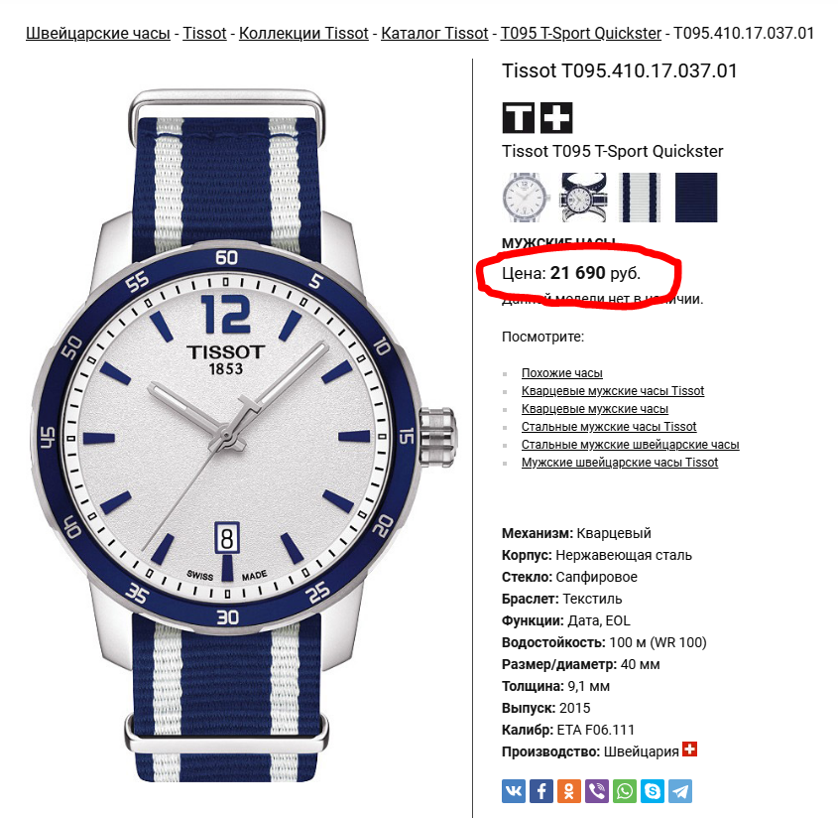Open the Швейцарские часы breadcrumb
The width and height of the screenshot is (838, 818).
pyautogui.click(x=98, y=33)
